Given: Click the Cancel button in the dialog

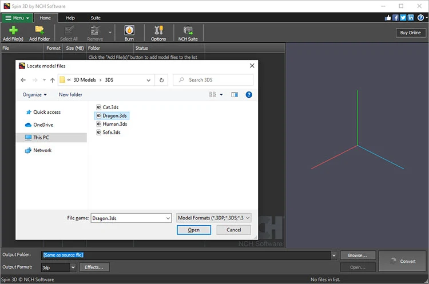Looking at the screenshot, I should (233, 230).
